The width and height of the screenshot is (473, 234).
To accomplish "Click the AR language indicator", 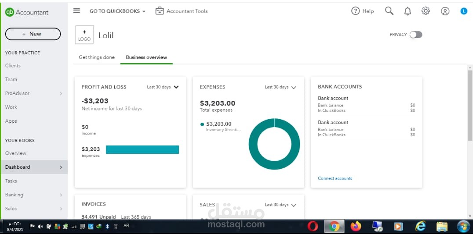I will 127,225.
